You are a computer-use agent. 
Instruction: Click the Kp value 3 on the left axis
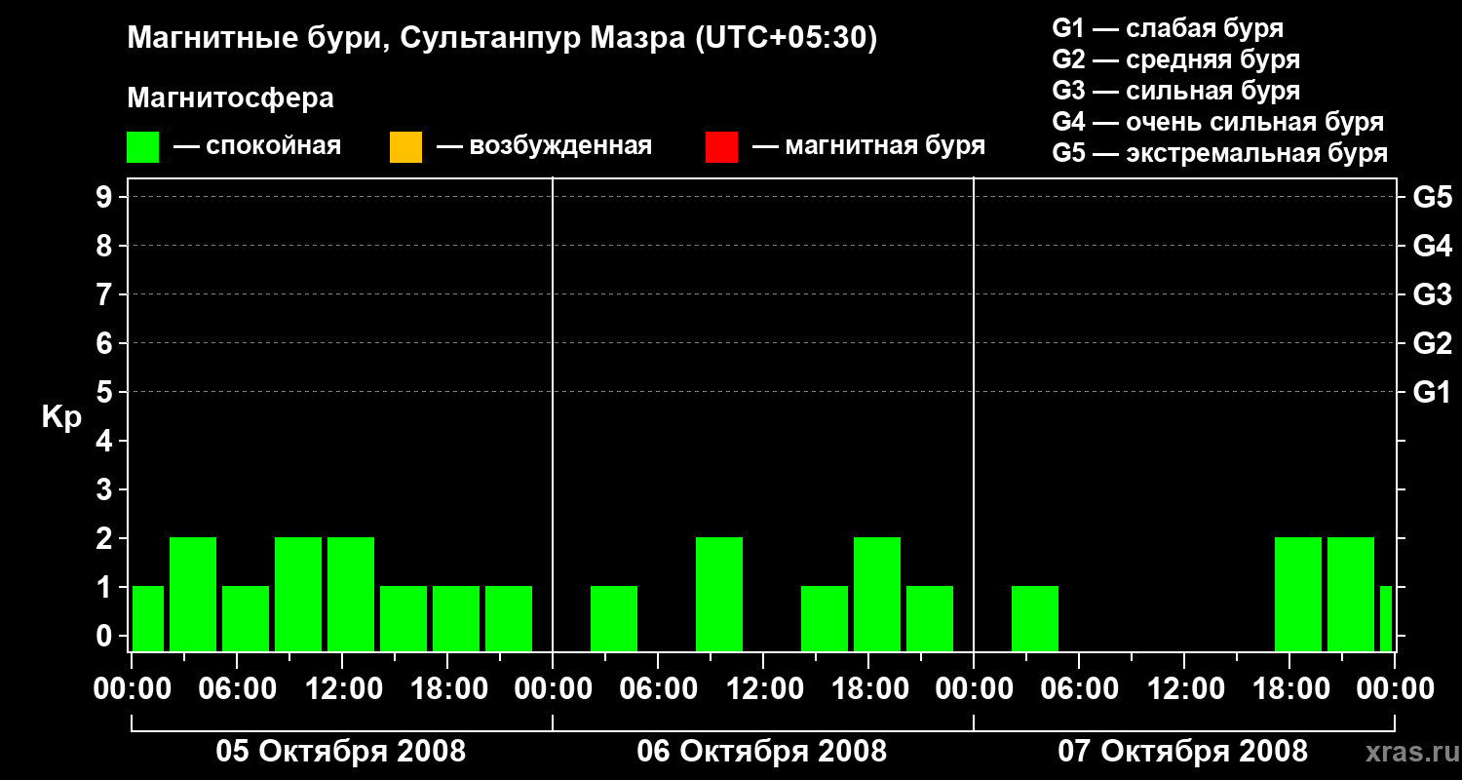pyautogui.click(x=106, y=489)
